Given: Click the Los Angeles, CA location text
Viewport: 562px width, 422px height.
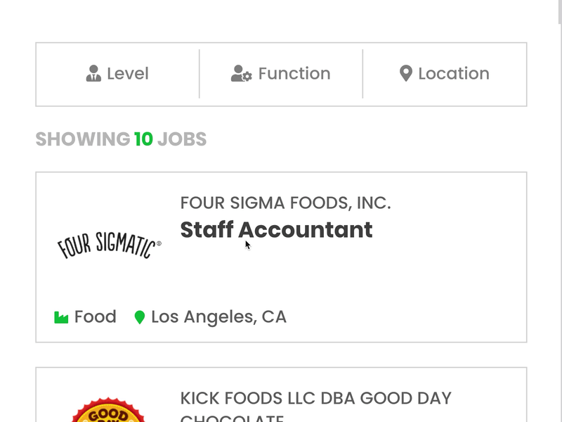Looking at the screenshot, I should pos(218,316).
